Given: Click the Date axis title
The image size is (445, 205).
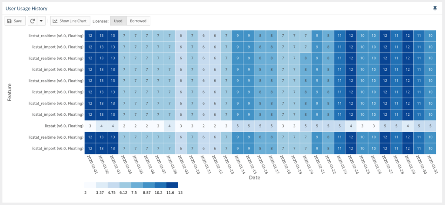Looking at the screenshot, I should 255,178.
